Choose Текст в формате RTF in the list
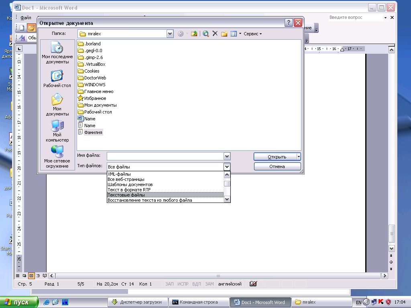 pyautogui.click(x=165, y=190)
